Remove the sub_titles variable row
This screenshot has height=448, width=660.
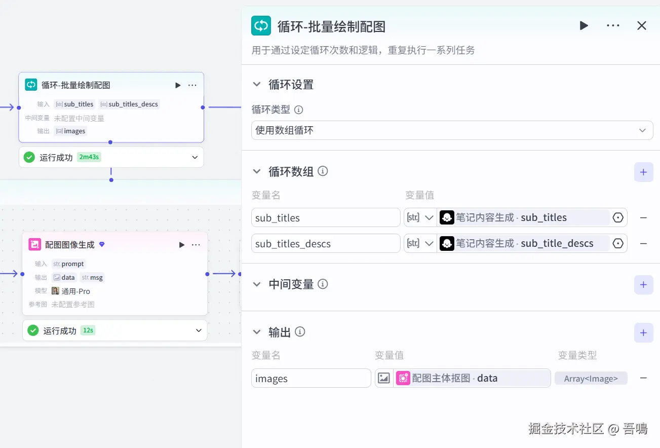[x=643, y=217]
